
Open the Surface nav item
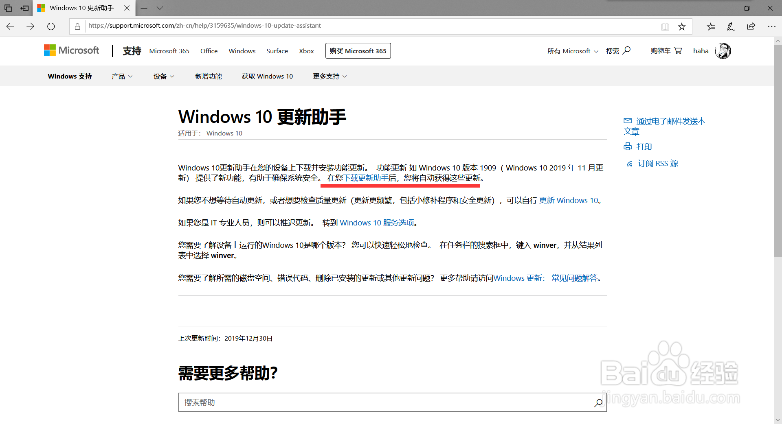(x=277, y=51)
